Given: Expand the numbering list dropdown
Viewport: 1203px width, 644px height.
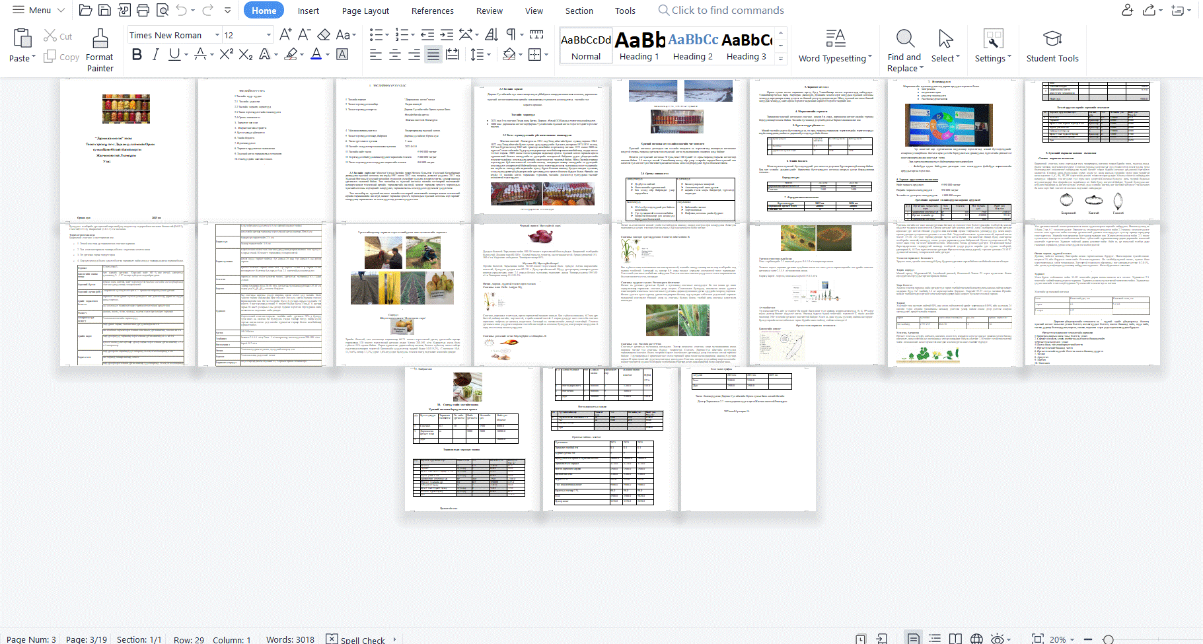Looking at the screenshot, I should 412,34.
